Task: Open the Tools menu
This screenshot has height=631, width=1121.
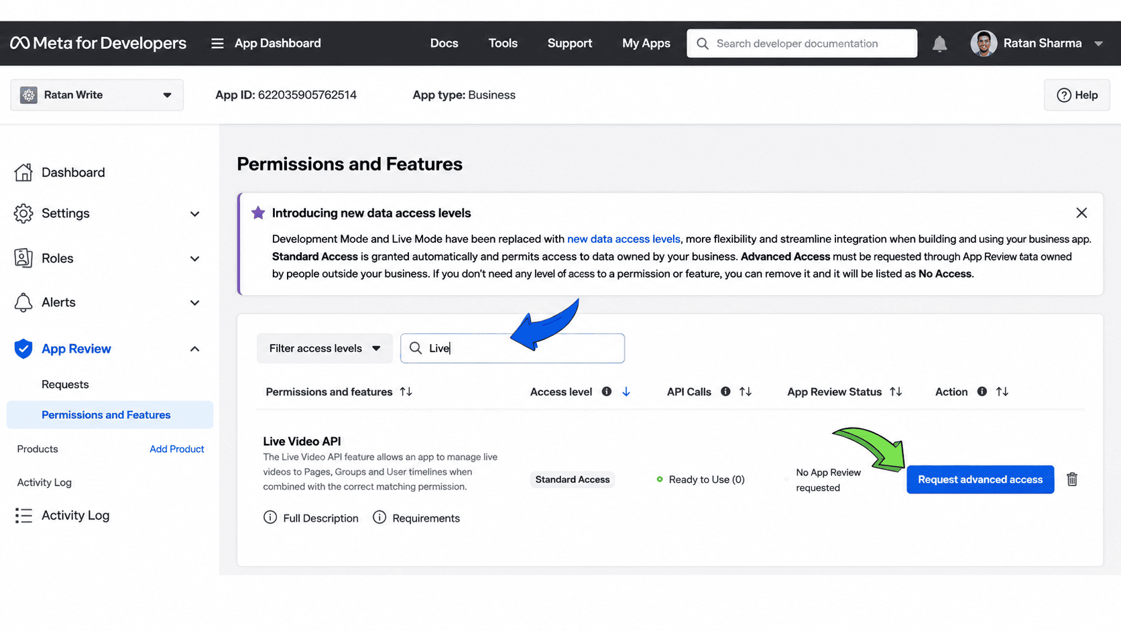Action: (503, 43)
